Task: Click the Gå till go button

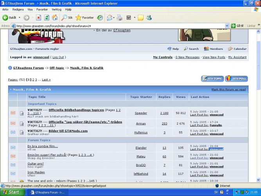Action: pyautogui.click(x=238, y=26)
